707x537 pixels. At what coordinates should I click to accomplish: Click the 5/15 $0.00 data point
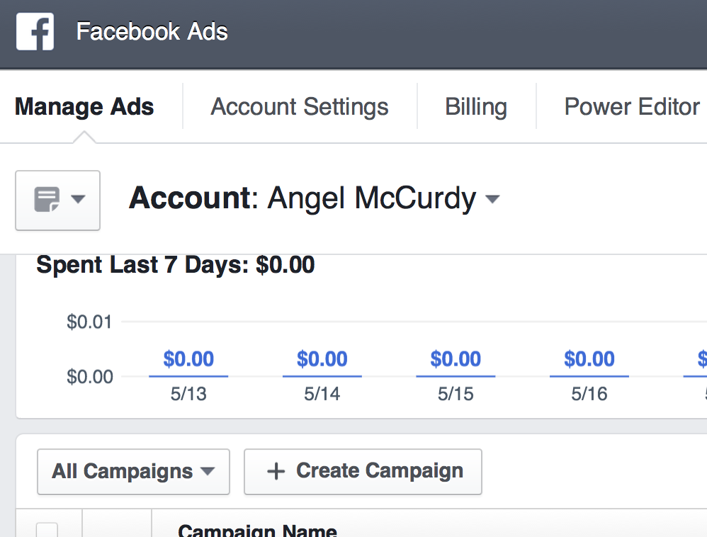[456, 359]
